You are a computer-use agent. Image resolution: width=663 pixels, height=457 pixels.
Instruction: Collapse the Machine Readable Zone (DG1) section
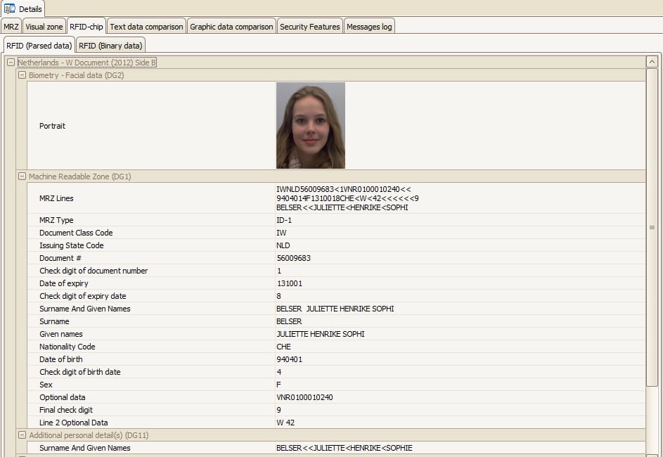coord(22,176)
